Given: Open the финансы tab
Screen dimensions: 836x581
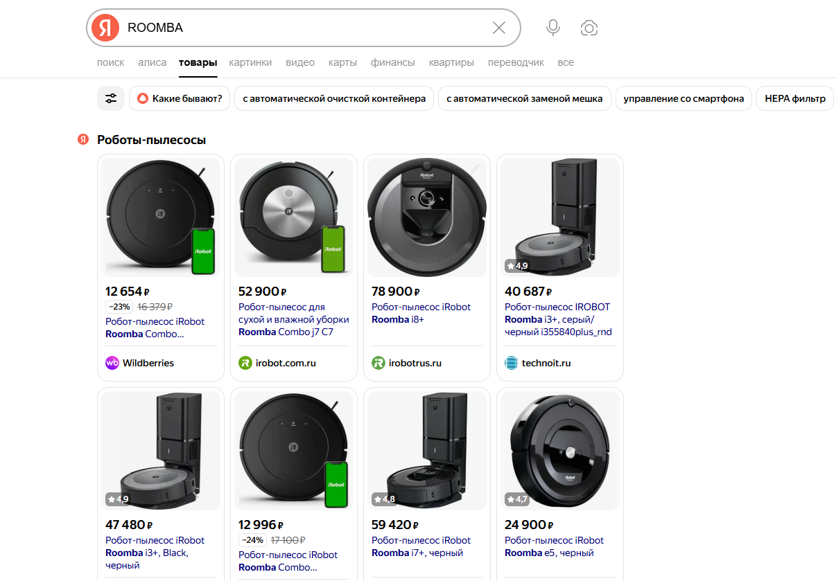Looking at the screenshot, I should [393, 62].
